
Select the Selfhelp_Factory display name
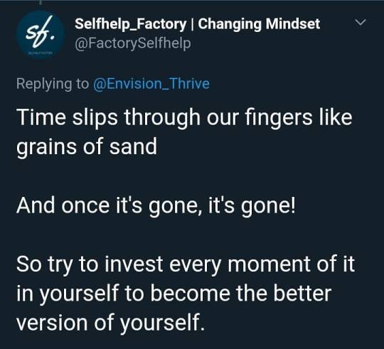point(131,24)
